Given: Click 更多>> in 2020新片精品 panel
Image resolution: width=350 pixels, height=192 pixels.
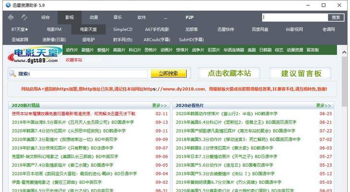Looking at the screenshot, I should (159, 106).
